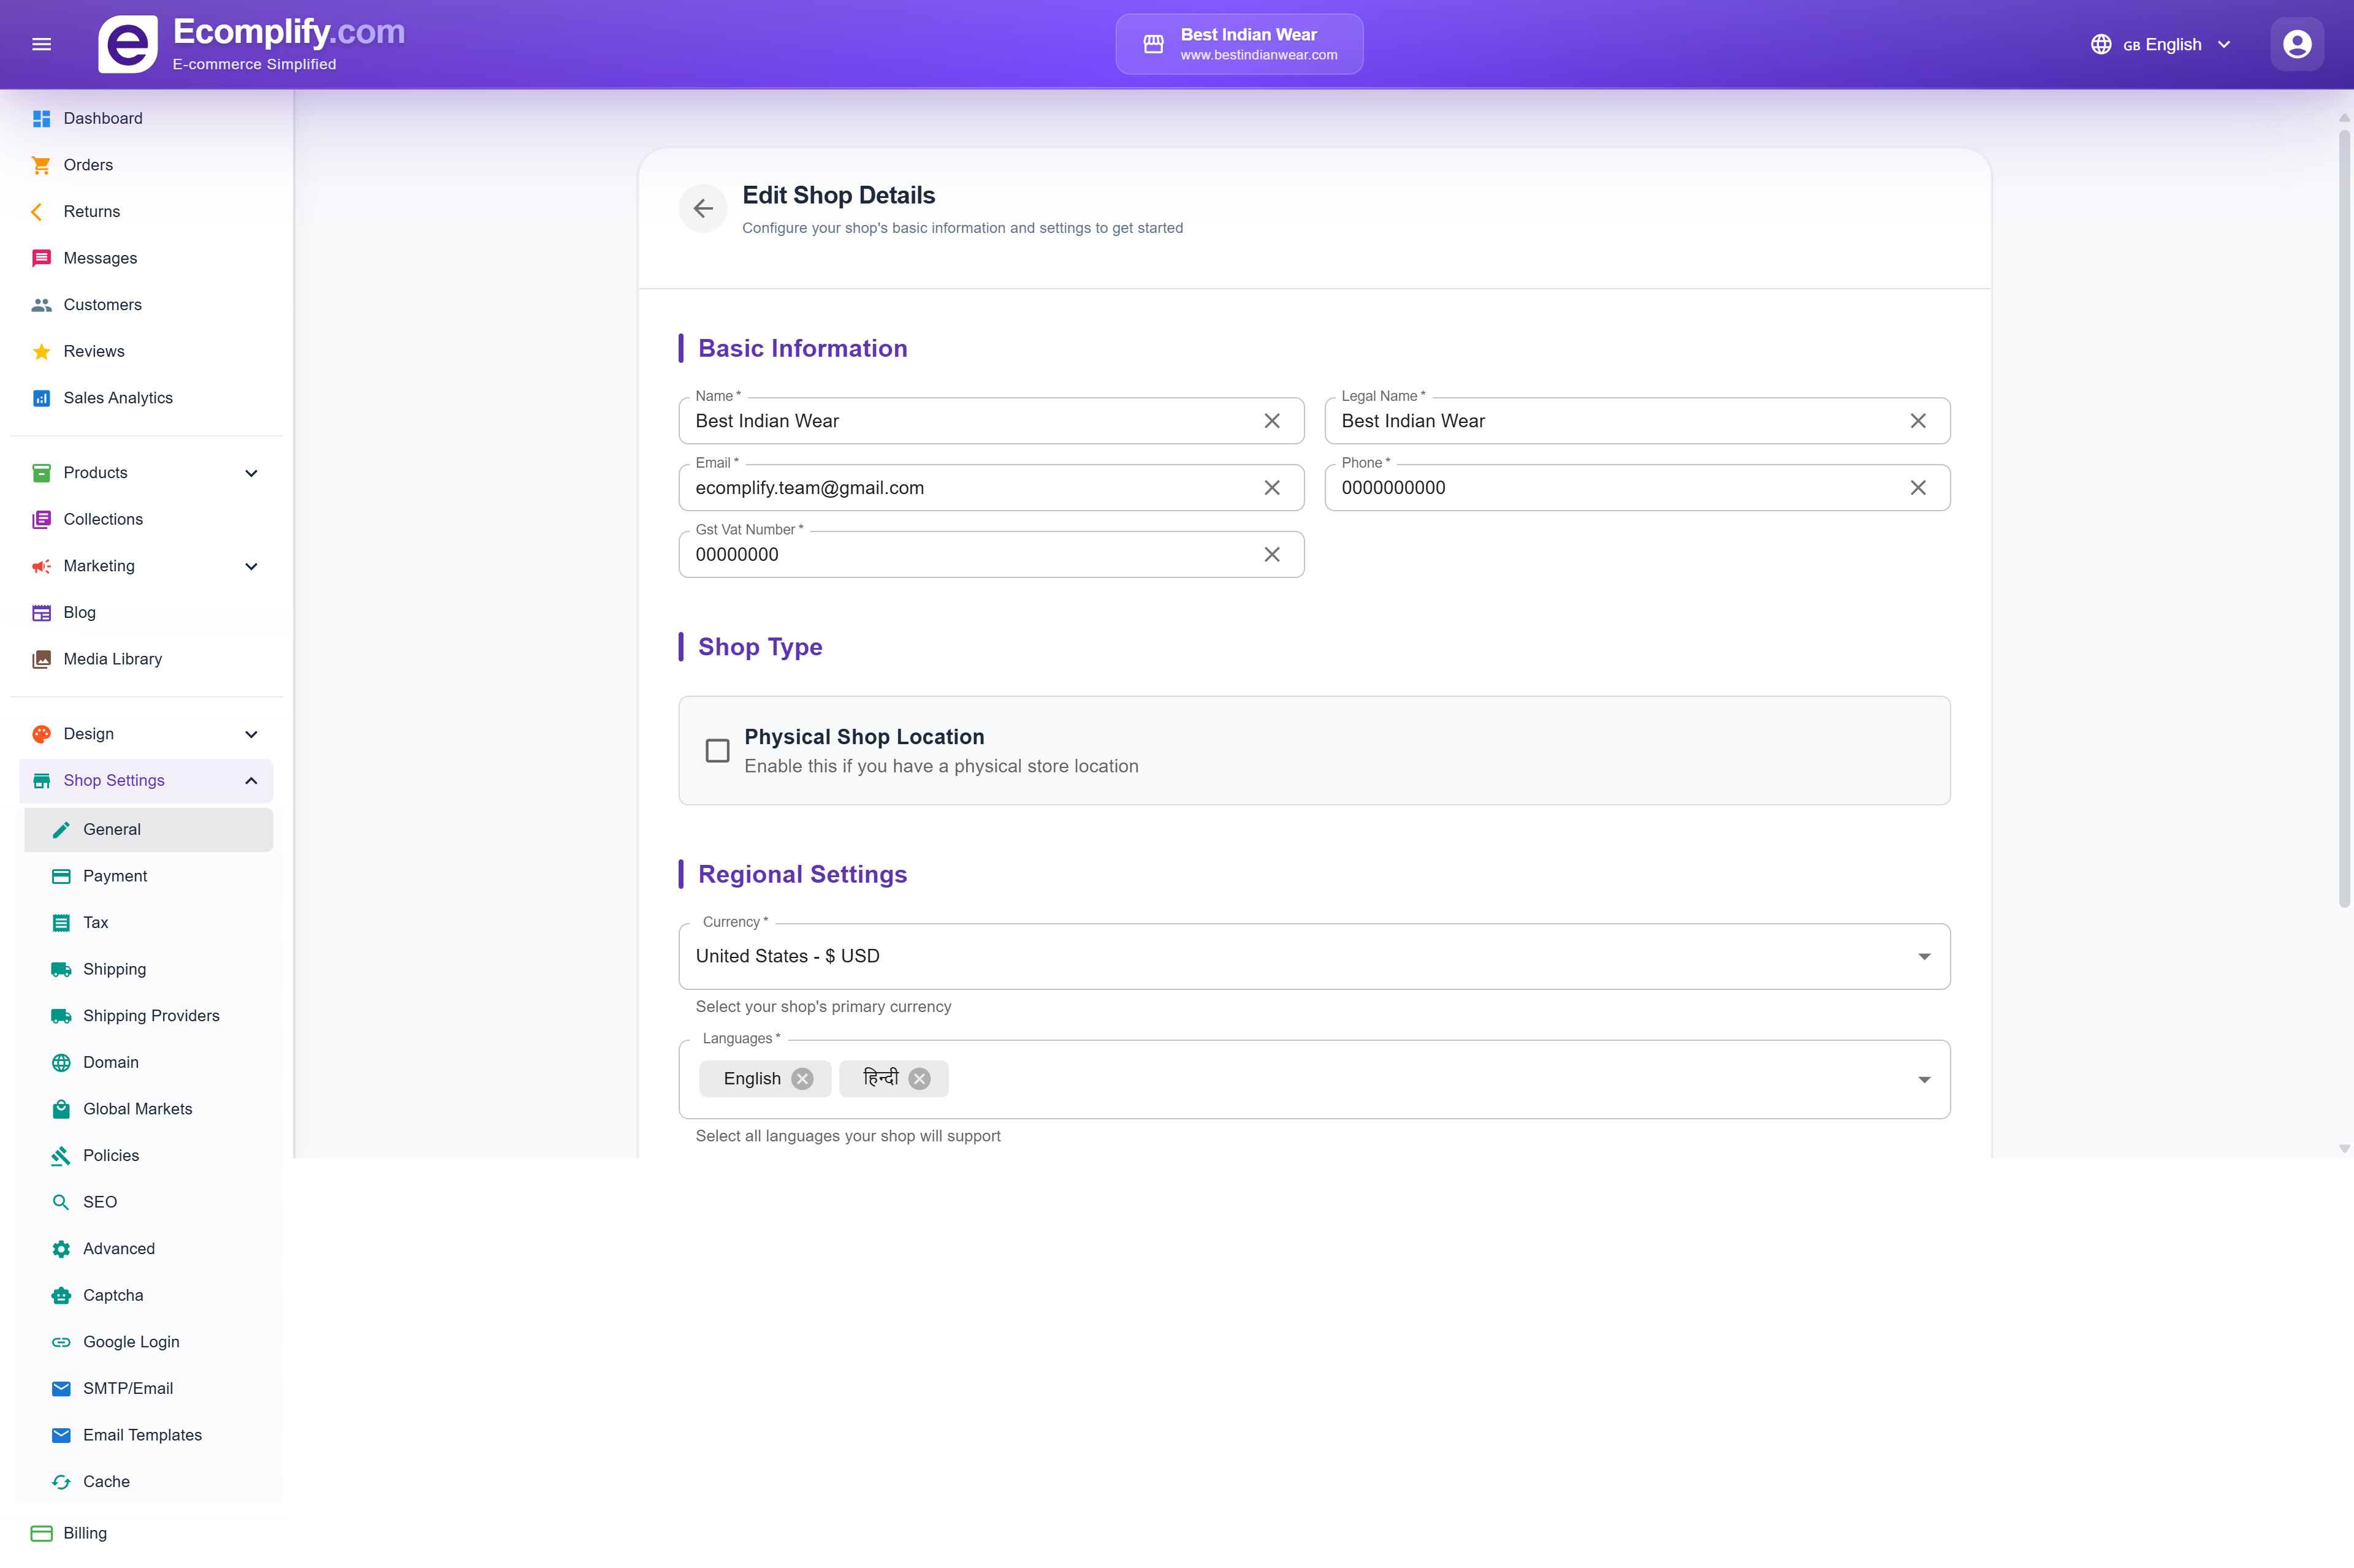This screenshot has width=2354, height=1568.
Task: Click the Best Indian Wear shop button
Action: 1239,44
